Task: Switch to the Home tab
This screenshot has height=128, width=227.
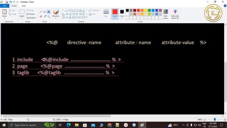Action: click(14, 6)
